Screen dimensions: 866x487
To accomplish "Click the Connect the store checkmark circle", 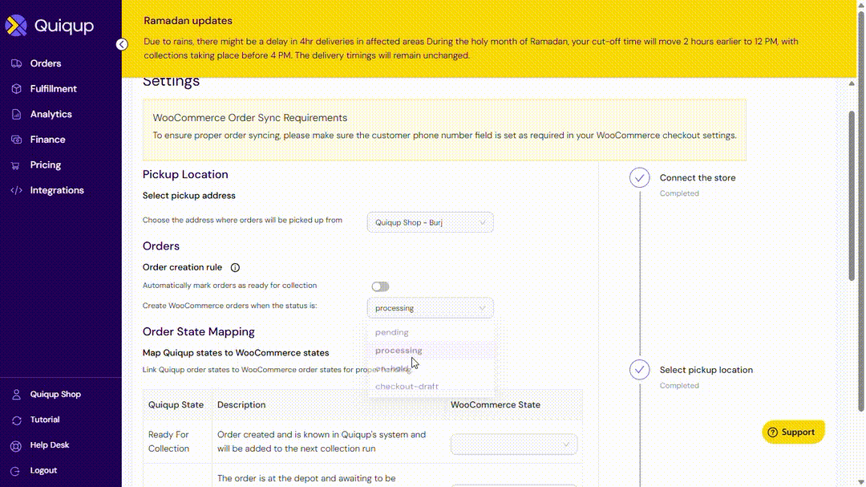I will tap(640, 178).
